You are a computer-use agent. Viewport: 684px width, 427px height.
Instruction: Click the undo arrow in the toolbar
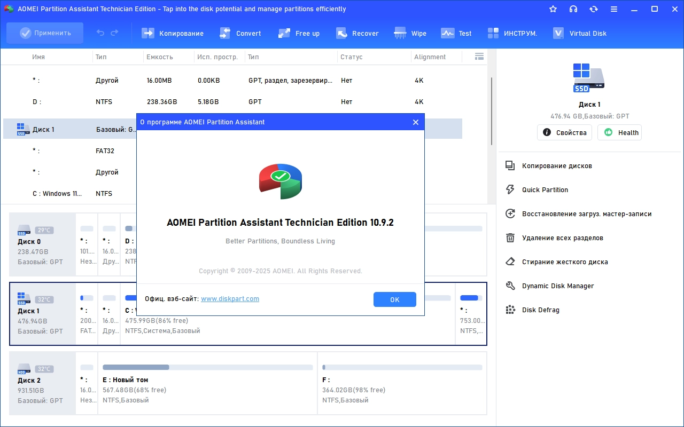(100, 33)
